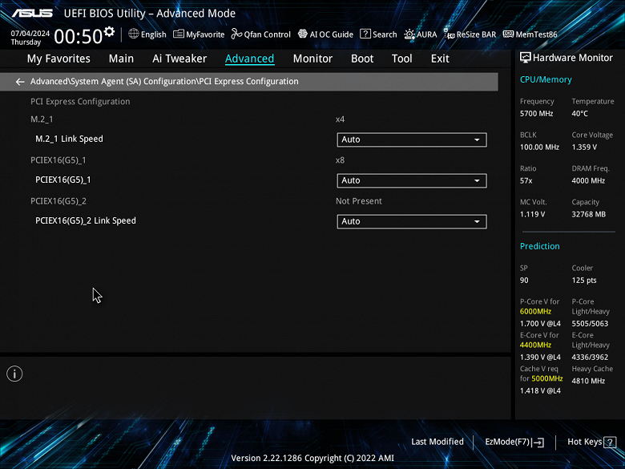The width and height of the screenshot is (625, 469).
Task: Click the Qfan Control label
Action: pyautogui.click(x=267, y=34)
